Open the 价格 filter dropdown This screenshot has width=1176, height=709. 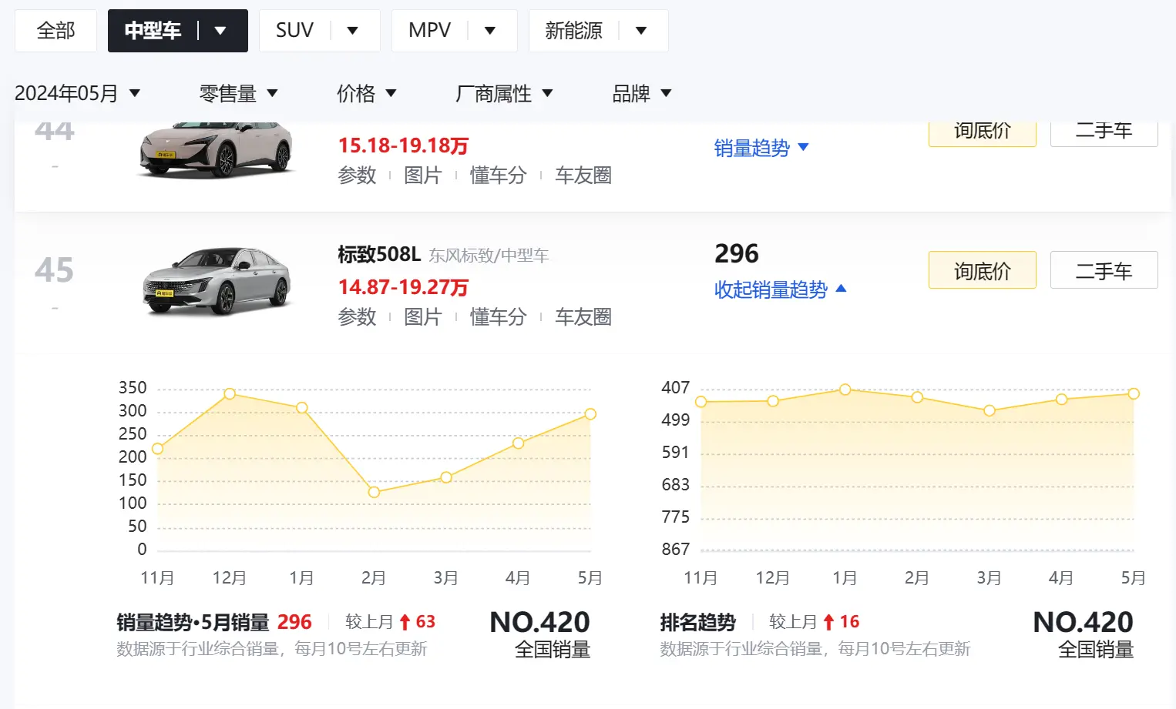pos(366,93)
